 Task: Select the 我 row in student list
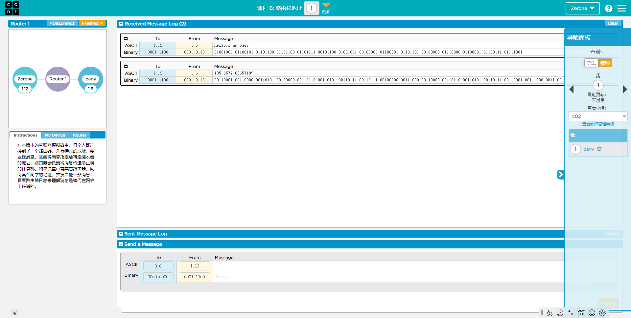pos(598,135)
